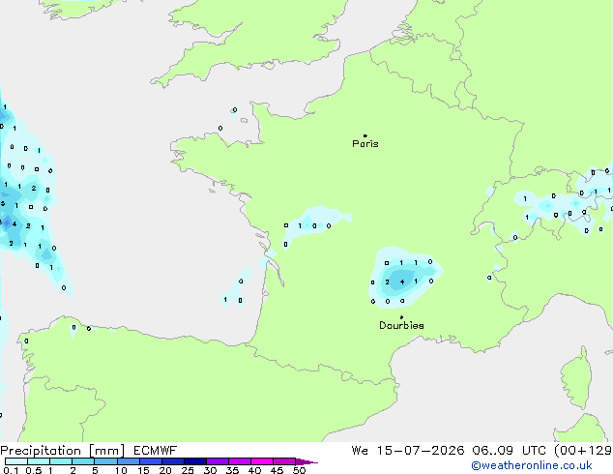Select the Dourbies location dot marker

point(401,317)
